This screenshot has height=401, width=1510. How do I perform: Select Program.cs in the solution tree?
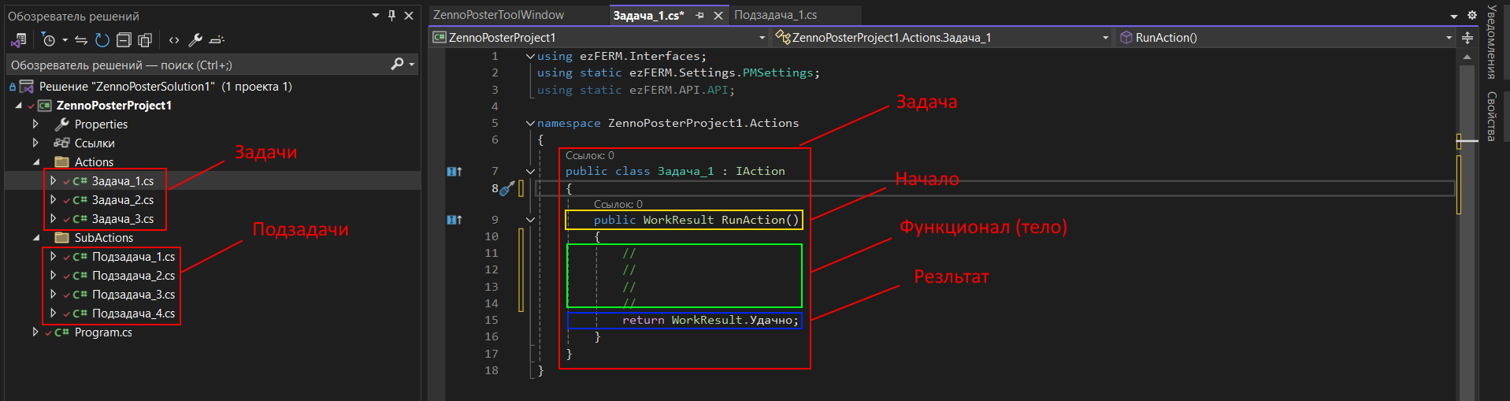point(103,332)
